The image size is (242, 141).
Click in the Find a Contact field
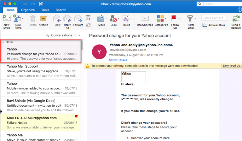pyautogui.click(x=214, y=18)
